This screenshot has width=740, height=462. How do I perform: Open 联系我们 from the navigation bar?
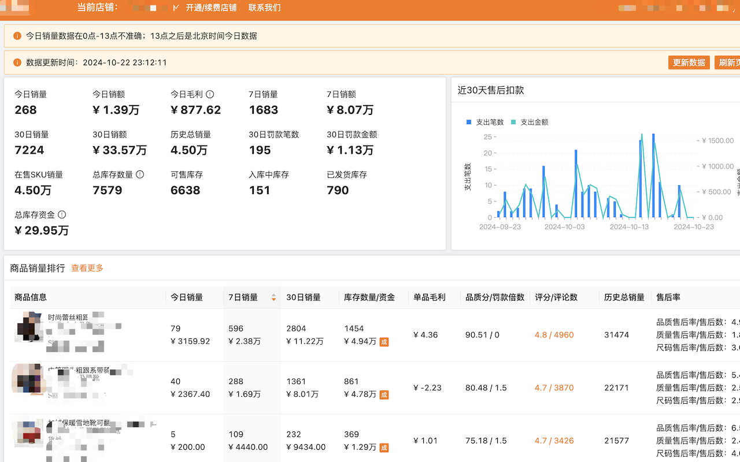tap(266, 8)
